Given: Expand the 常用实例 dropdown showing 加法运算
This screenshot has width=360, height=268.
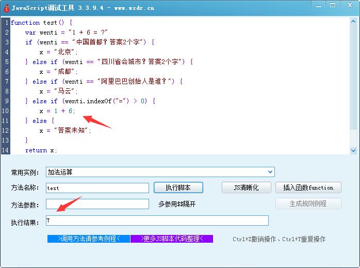Looking at the screenshot, I should 270,172.
